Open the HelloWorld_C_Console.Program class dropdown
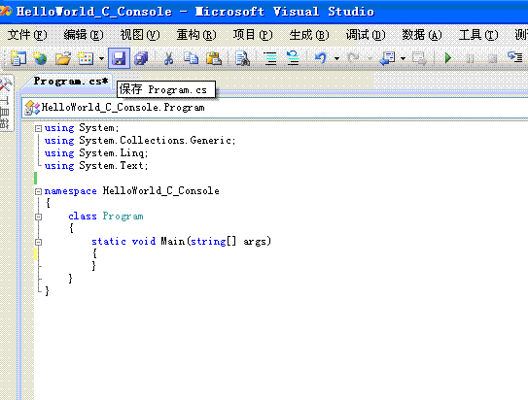Screen dimensions: 528x400 coord(274,108)
